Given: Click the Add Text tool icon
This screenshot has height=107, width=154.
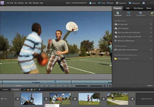Looking at the screenshot, I should (x=107, y=86).
